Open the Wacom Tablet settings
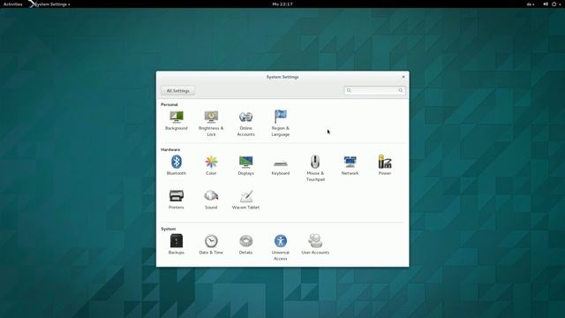Image resolution: width=565 pixels, height=318 pixels. click(x=245, y=200)
